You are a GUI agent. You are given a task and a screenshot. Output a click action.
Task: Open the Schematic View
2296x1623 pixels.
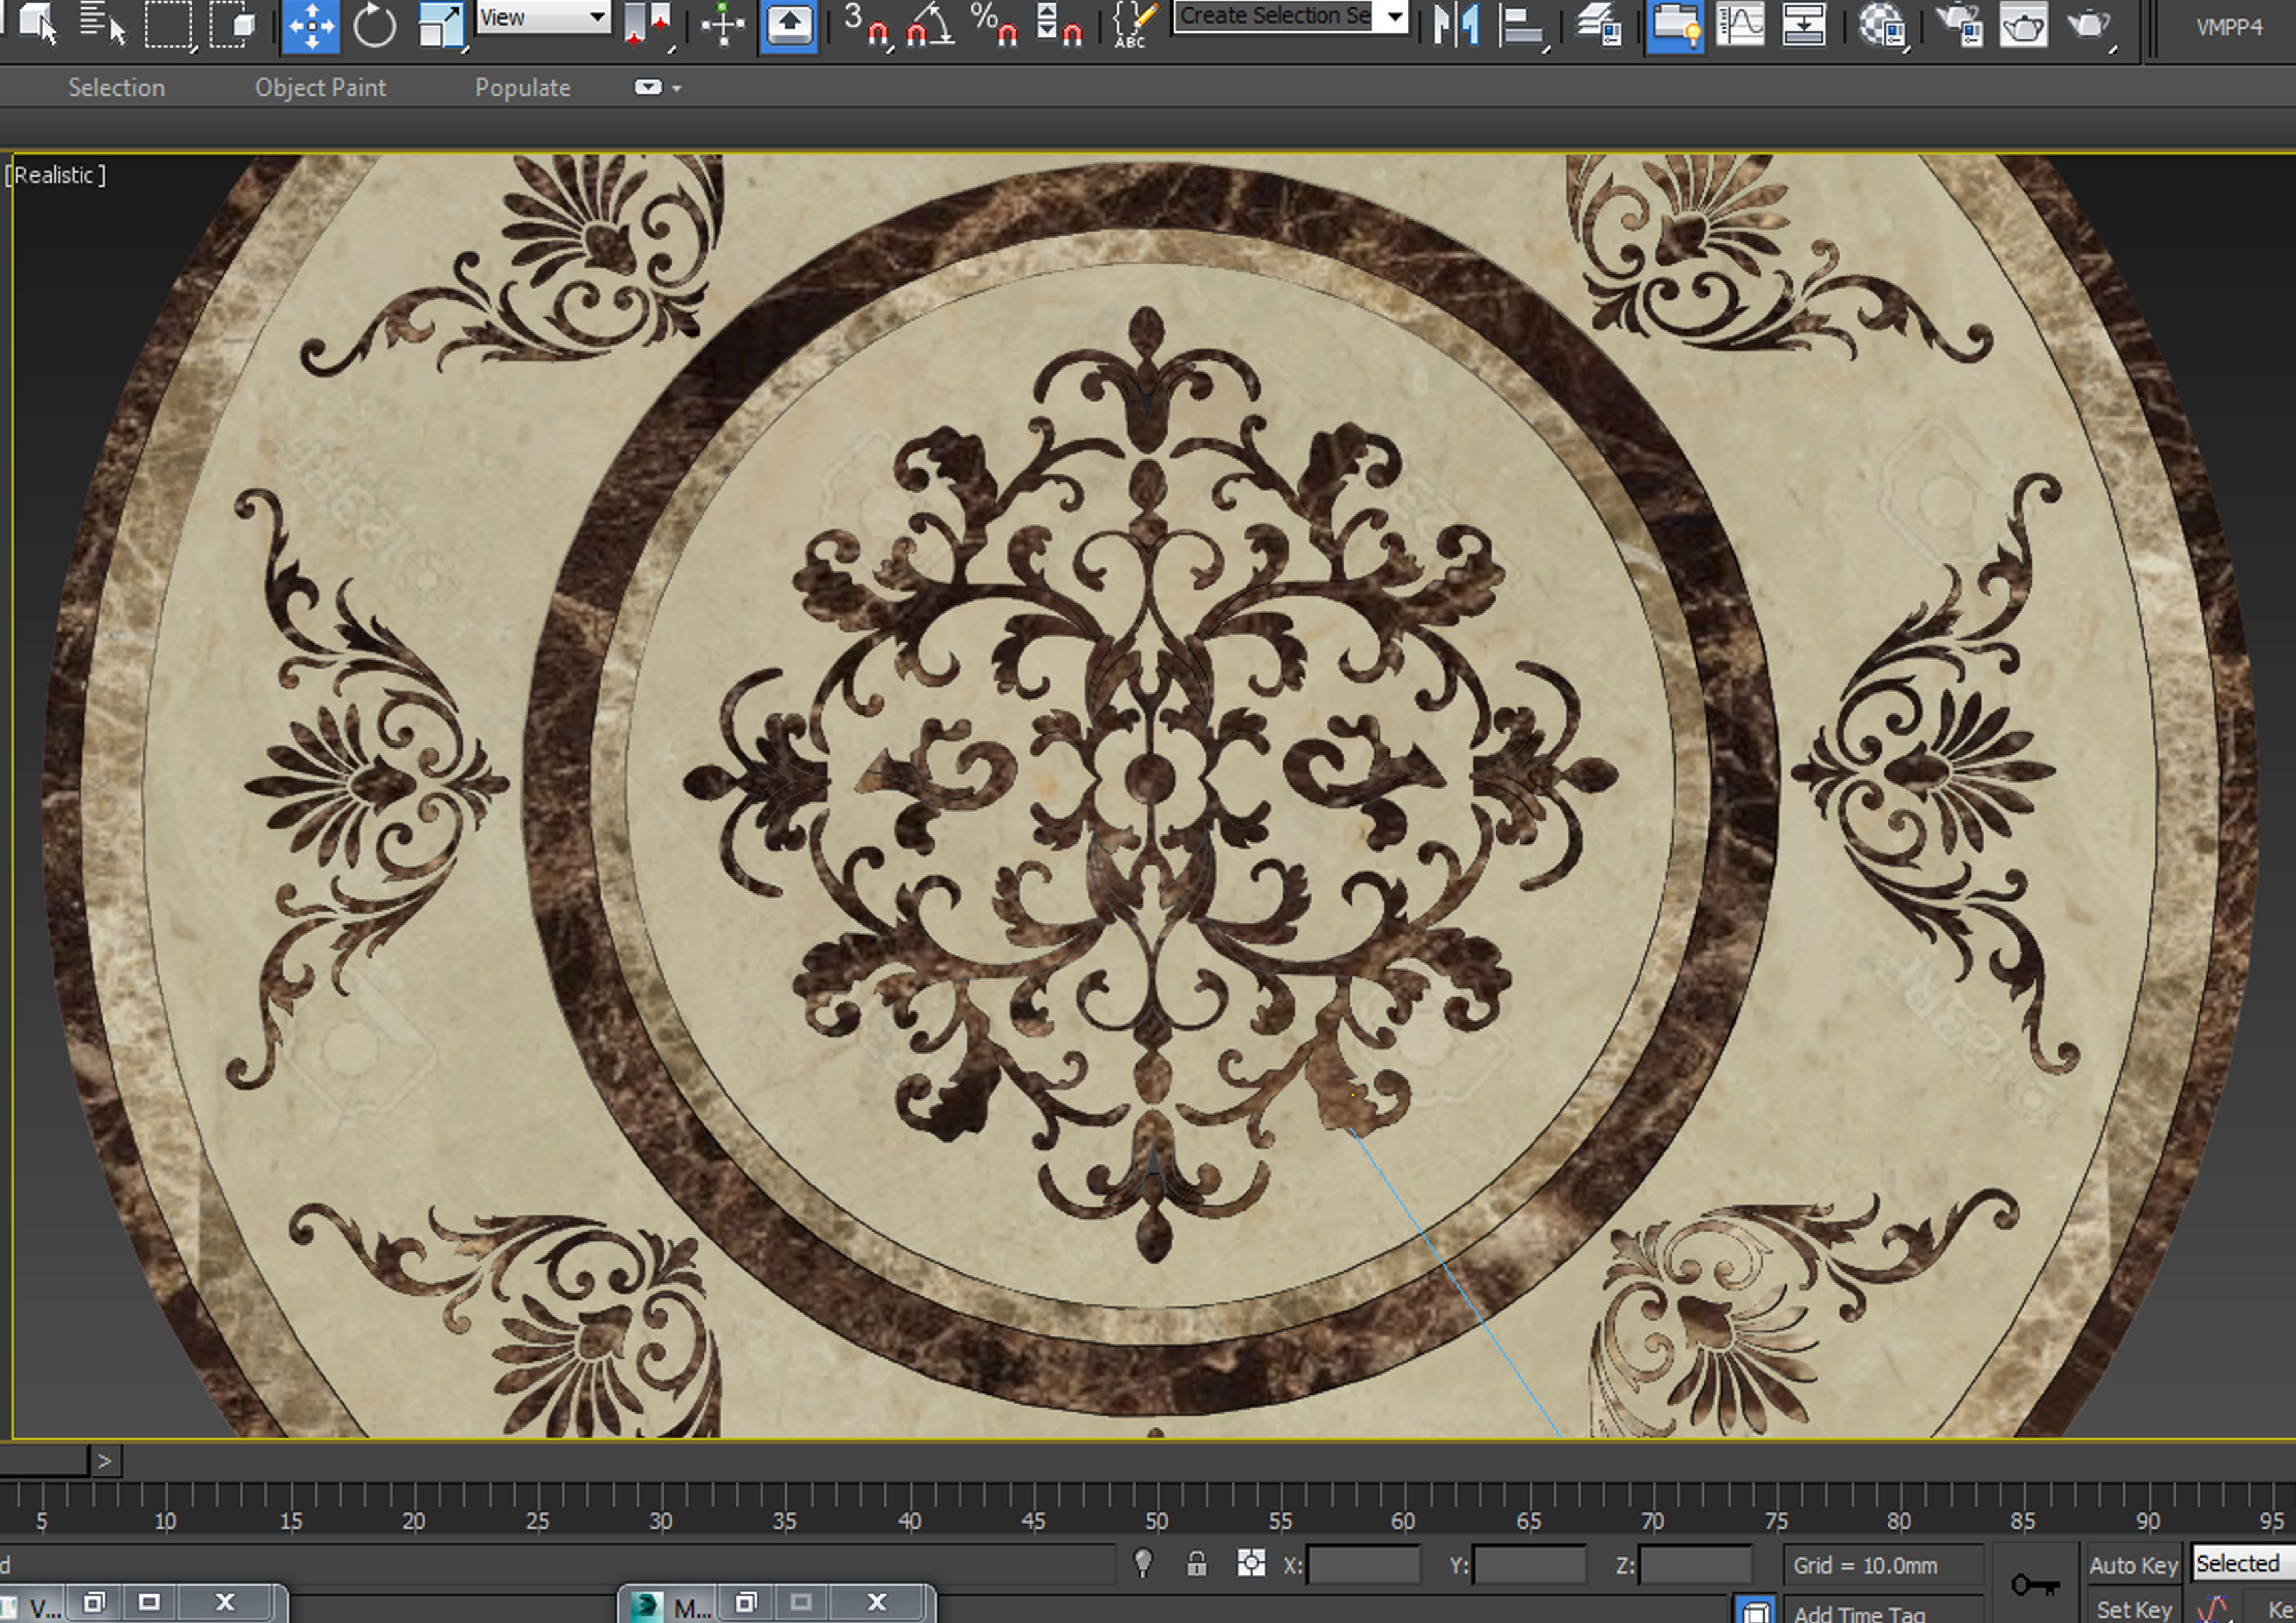(1804, 24)
